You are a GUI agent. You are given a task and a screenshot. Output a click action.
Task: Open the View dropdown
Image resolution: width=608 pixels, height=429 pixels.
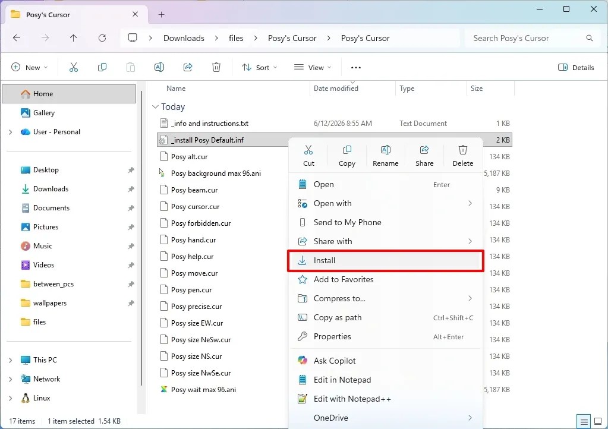(x=313, y=67)
